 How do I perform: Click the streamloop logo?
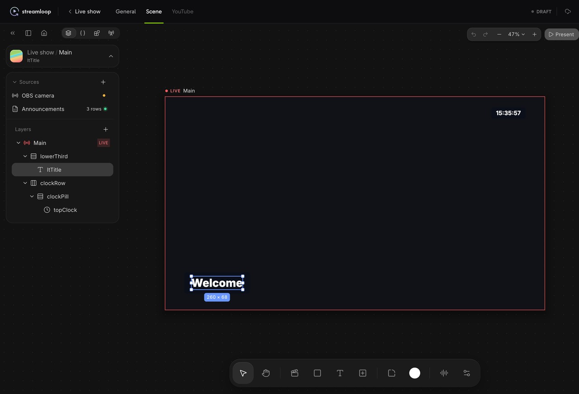coord(31,11)
